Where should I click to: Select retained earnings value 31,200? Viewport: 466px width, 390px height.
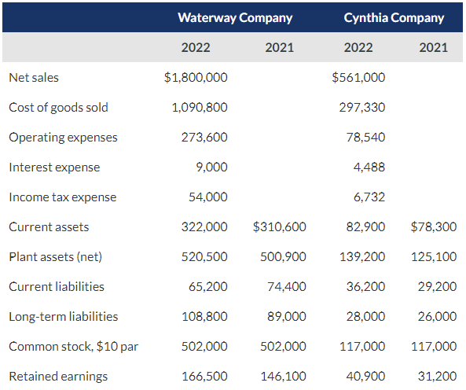(438, 377)
